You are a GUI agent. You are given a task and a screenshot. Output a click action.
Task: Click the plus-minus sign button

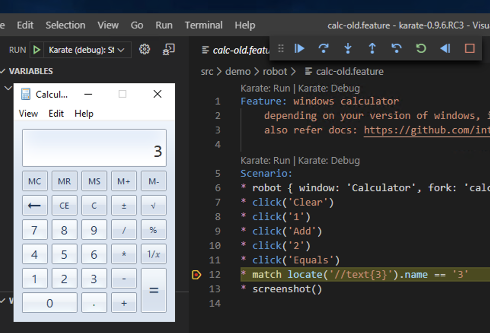coord(124,206)
